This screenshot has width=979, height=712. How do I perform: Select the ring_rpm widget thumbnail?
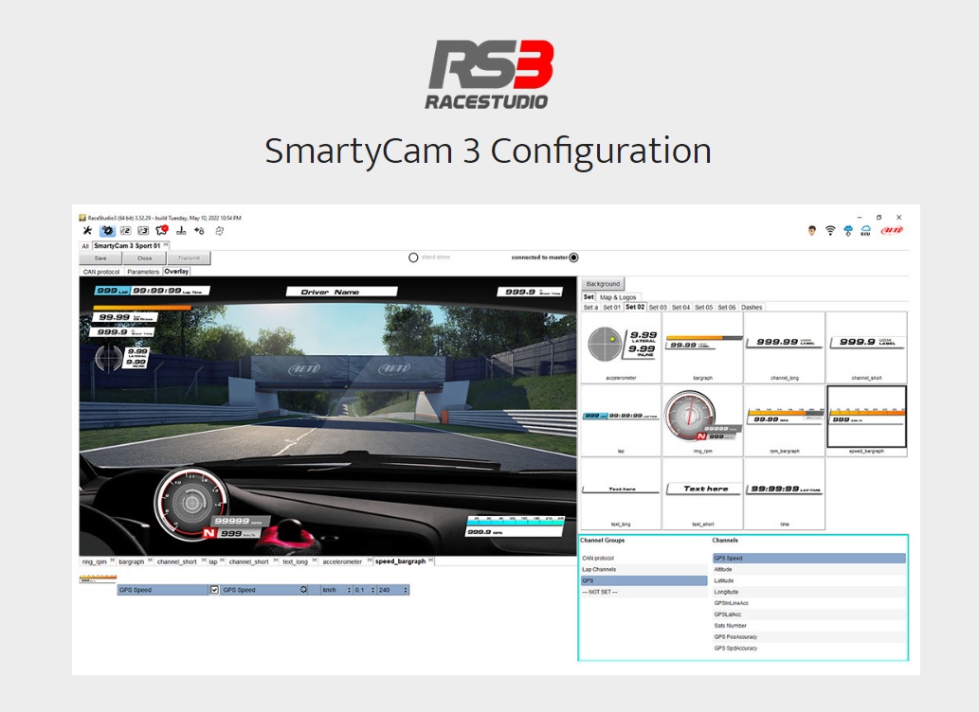(702, 420)
